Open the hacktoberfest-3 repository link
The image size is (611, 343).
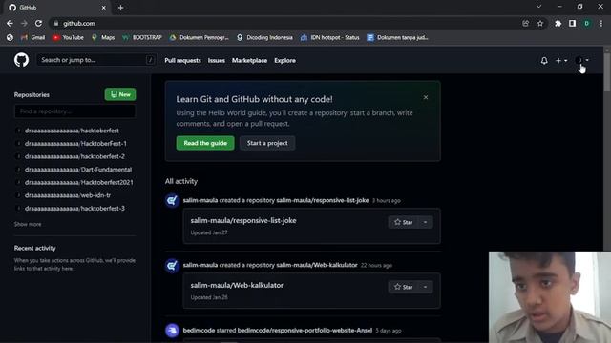click(74, 209)
